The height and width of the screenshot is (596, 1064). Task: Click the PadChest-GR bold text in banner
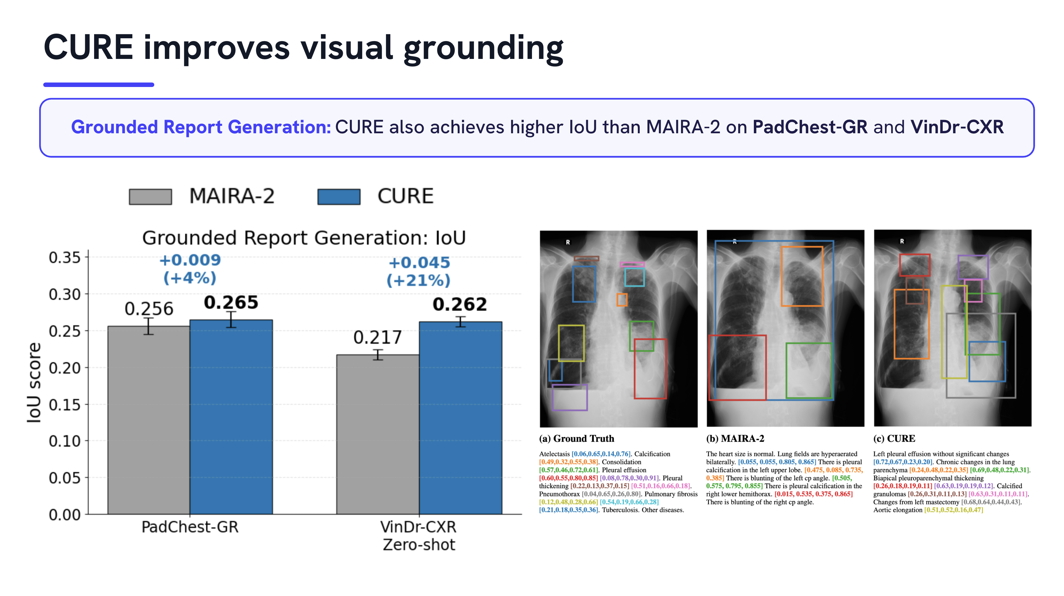point(810,127)
